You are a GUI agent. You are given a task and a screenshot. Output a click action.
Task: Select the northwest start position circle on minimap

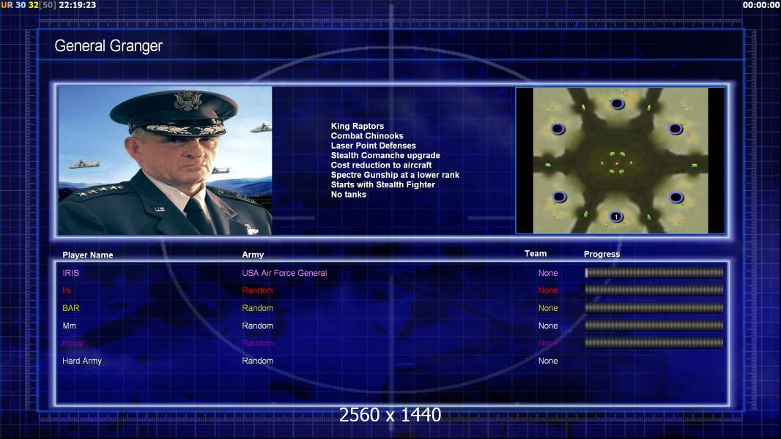558,130
